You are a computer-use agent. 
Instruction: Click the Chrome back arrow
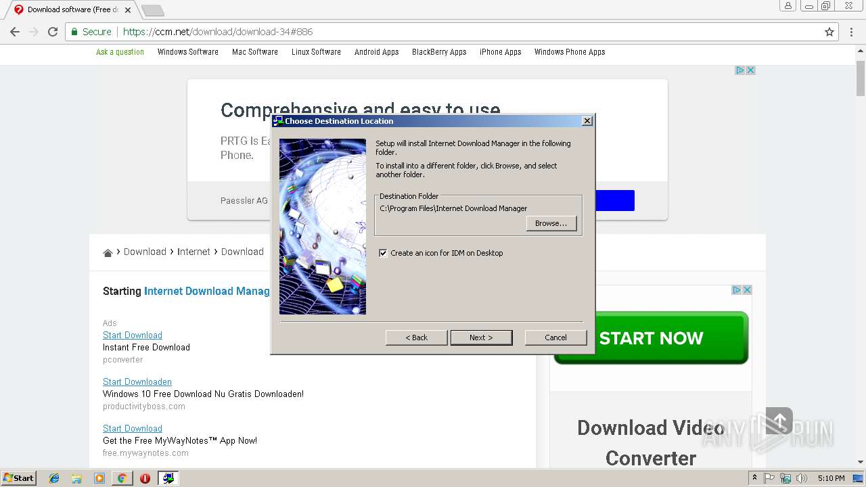[15, 32]
